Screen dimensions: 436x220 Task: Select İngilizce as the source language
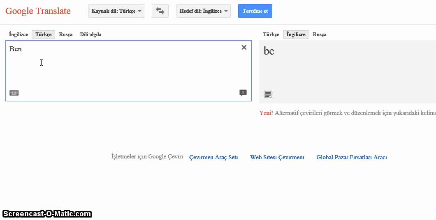19,34
